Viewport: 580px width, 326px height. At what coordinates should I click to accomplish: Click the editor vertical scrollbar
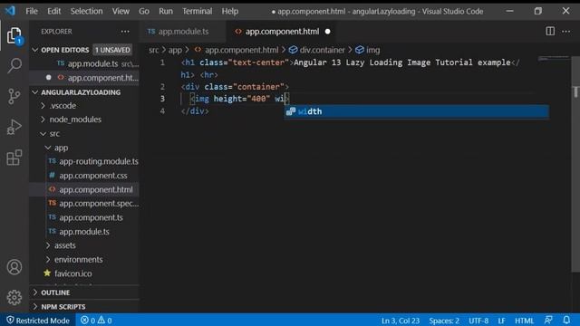click(x=576, y=163)
